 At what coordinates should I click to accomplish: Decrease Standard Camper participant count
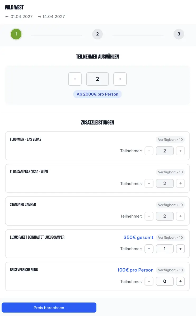point(149,216)
